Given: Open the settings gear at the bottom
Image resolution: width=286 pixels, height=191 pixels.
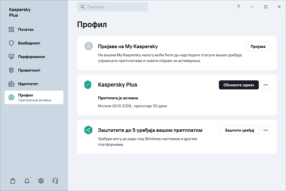Looking at the screenshot, I should point(41,181).
